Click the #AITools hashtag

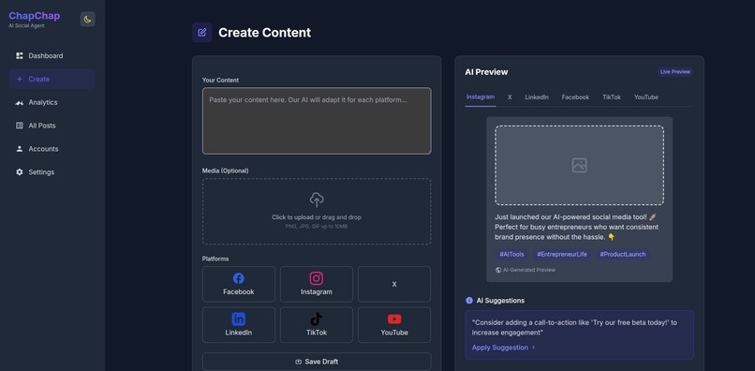click(x=511, y=254)
